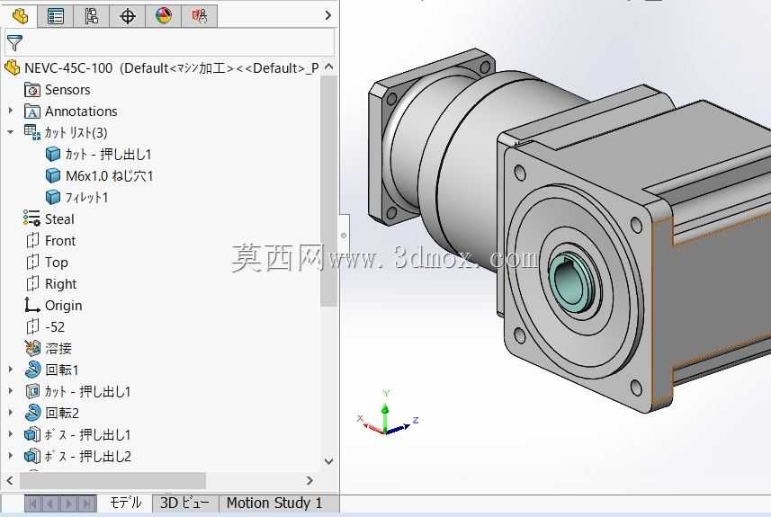Viewport: 771px width, 517px height.
Task: Select the Top plane label
Action: tap(57, 262)
